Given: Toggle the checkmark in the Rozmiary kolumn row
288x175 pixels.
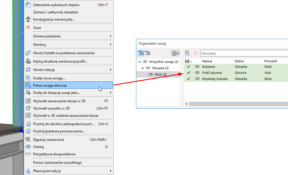Looking at the screenshot, I should 188,79.
